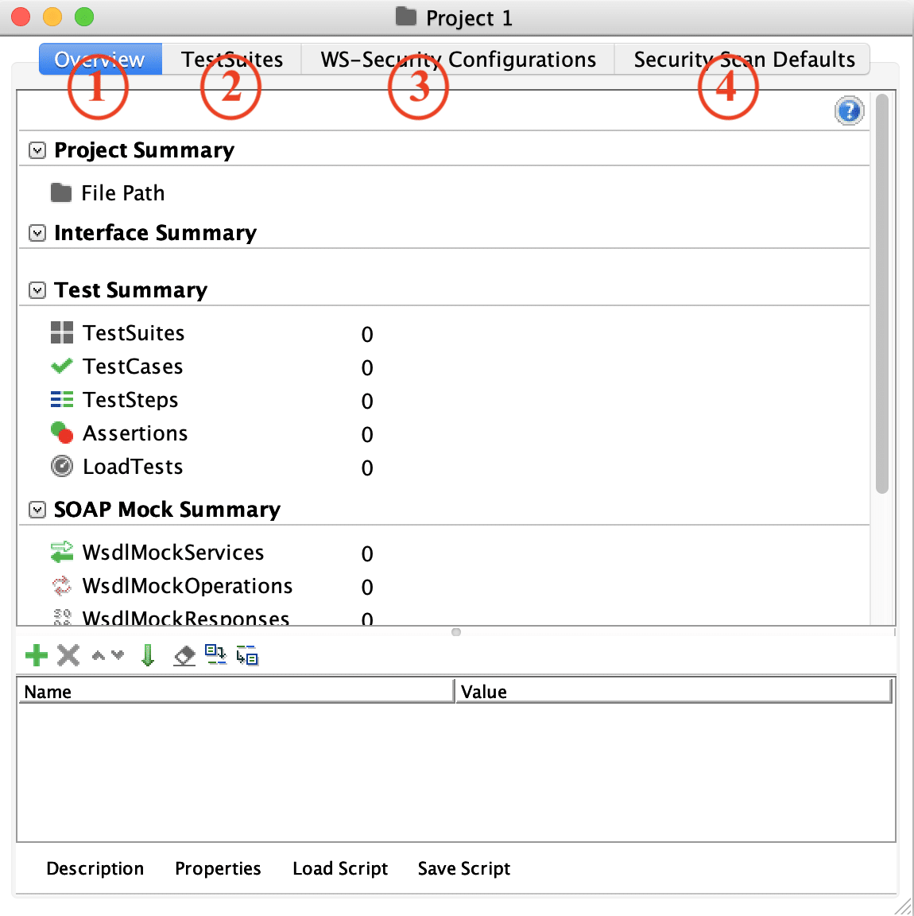
Task: Click the WsdlMockServices arrows icon
Action: (62, 552)
